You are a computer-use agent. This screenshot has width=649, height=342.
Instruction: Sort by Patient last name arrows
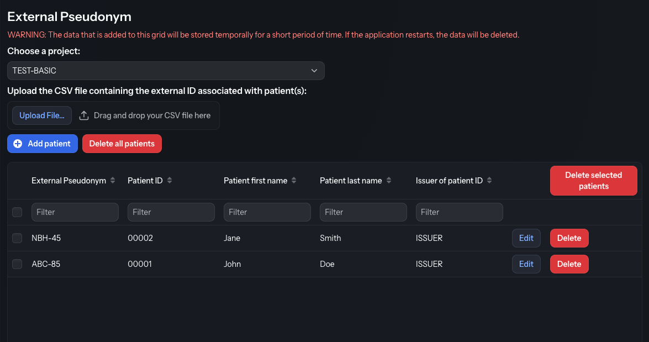(x=389, y=181)
